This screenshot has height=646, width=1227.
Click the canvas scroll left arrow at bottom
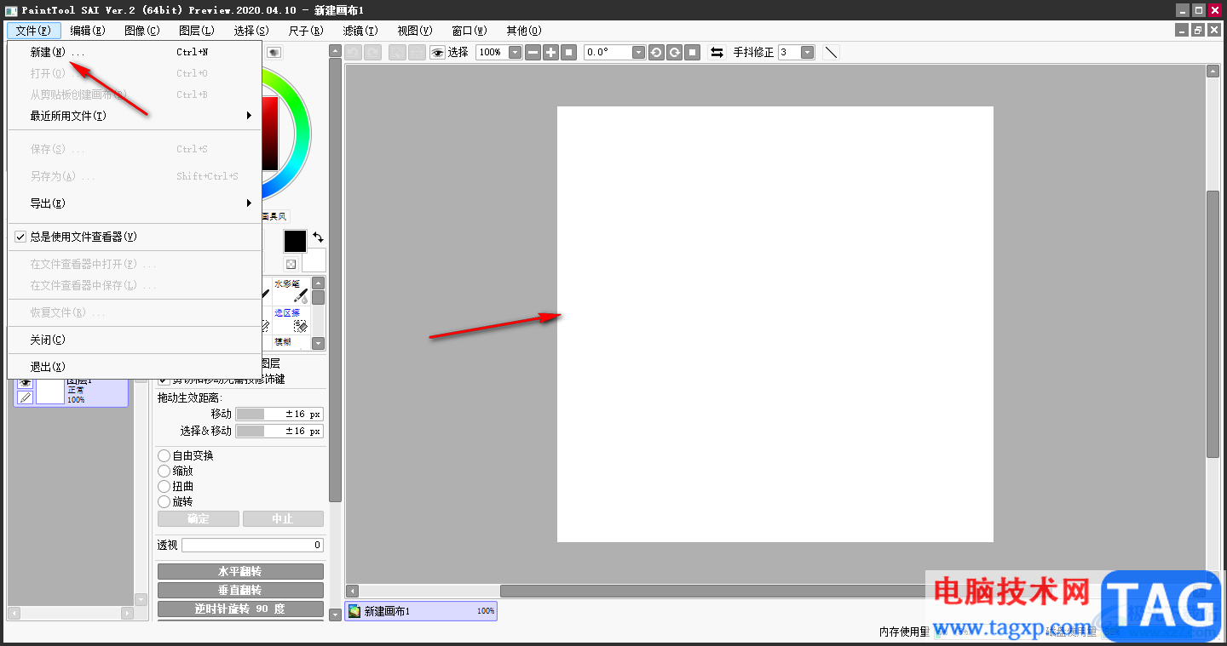(x=353, y=591)
